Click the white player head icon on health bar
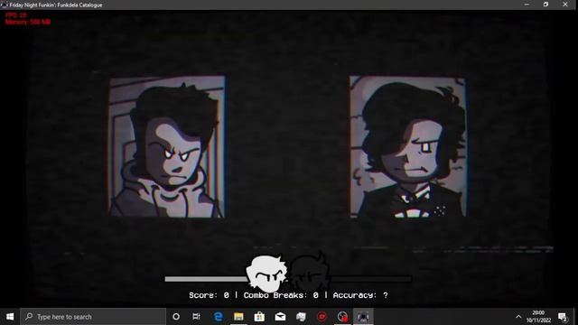The width and height of the screenshot is (578, 325). click(x=266, y=273)
